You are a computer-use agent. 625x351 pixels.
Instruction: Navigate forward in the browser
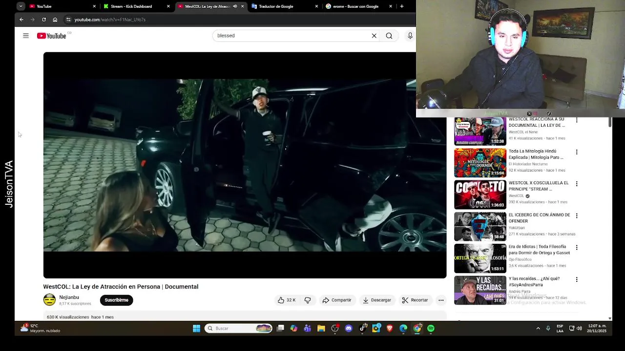coord(32,19)
